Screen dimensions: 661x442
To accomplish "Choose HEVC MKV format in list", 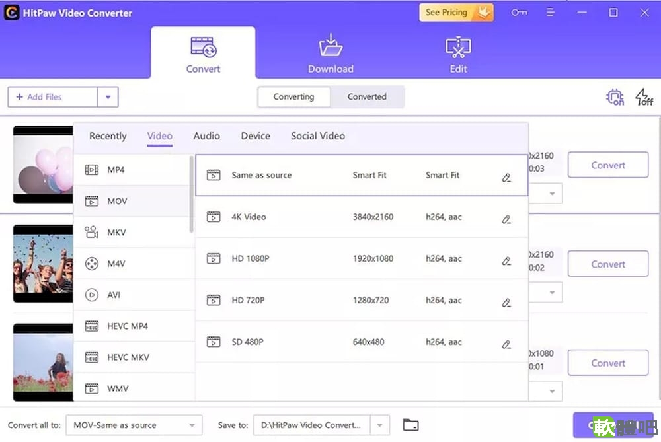I will (134, 357).
